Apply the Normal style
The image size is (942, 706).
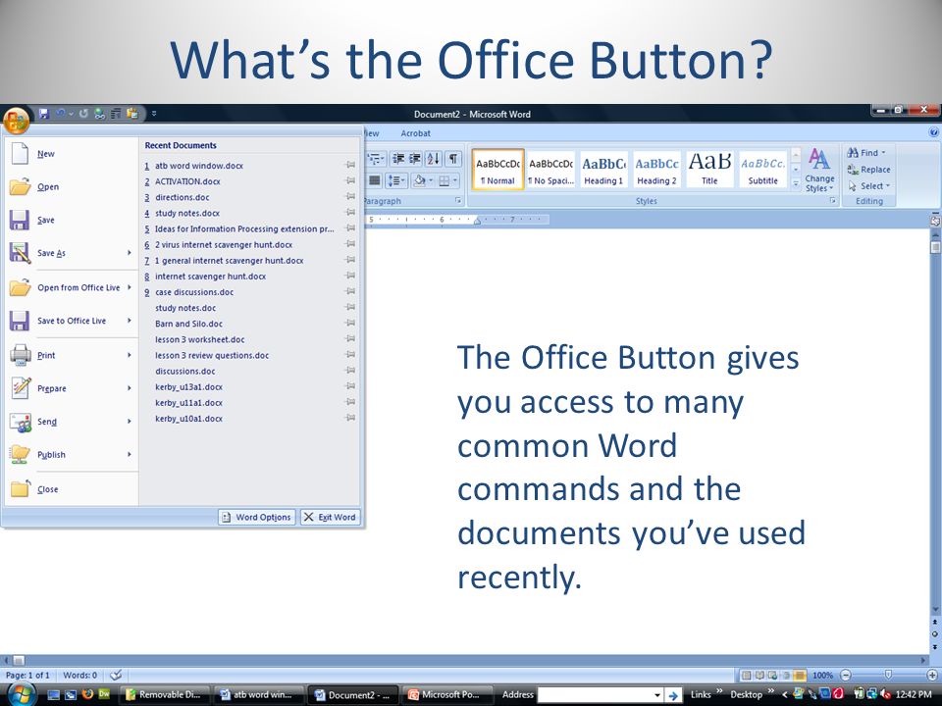[x=497, y=170]
